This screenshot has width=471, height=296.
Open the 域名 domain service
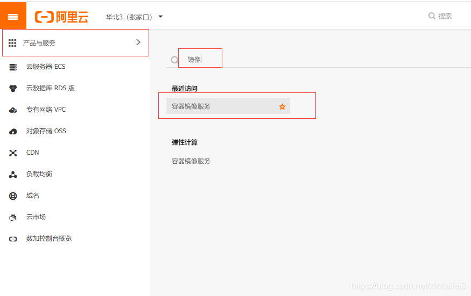coord(33,196)
